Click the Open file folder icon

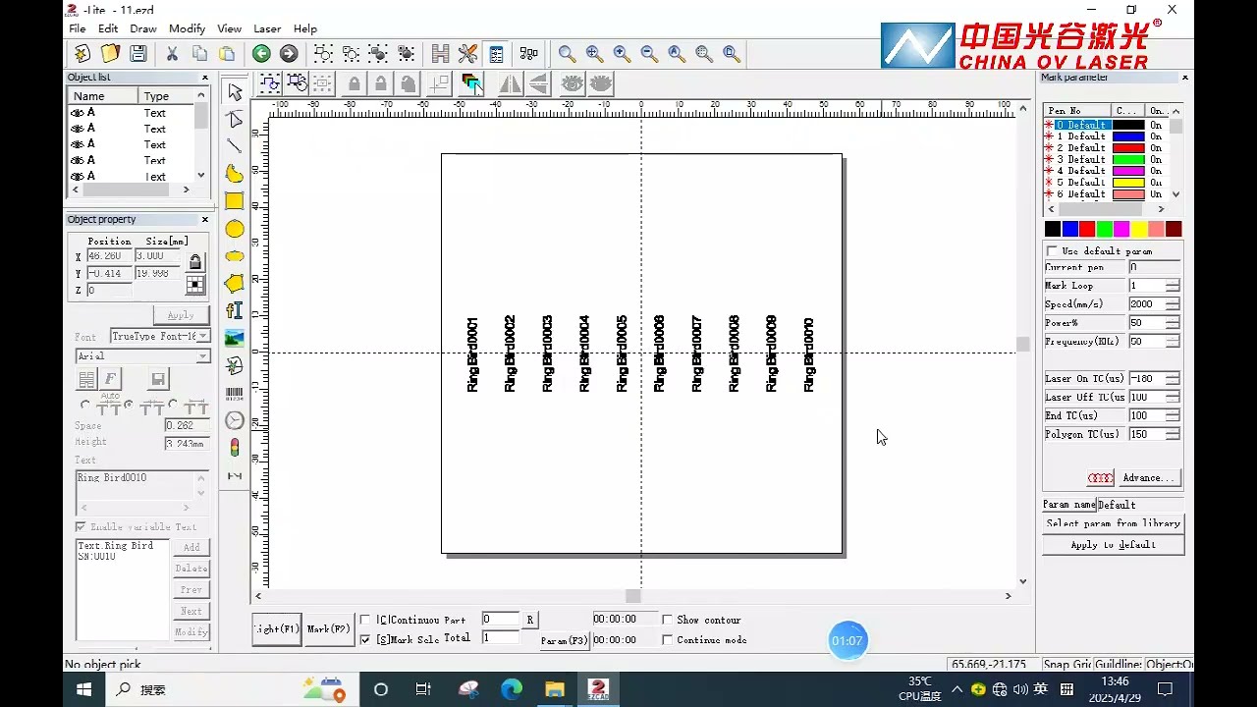[x=110, y=53]
